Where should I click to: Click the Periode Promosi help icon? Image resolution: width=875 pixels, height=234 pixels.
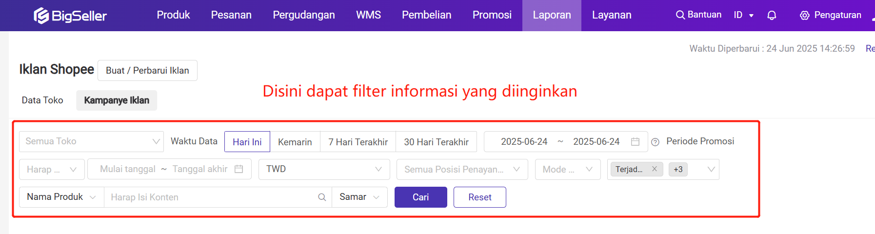(656, 142)
